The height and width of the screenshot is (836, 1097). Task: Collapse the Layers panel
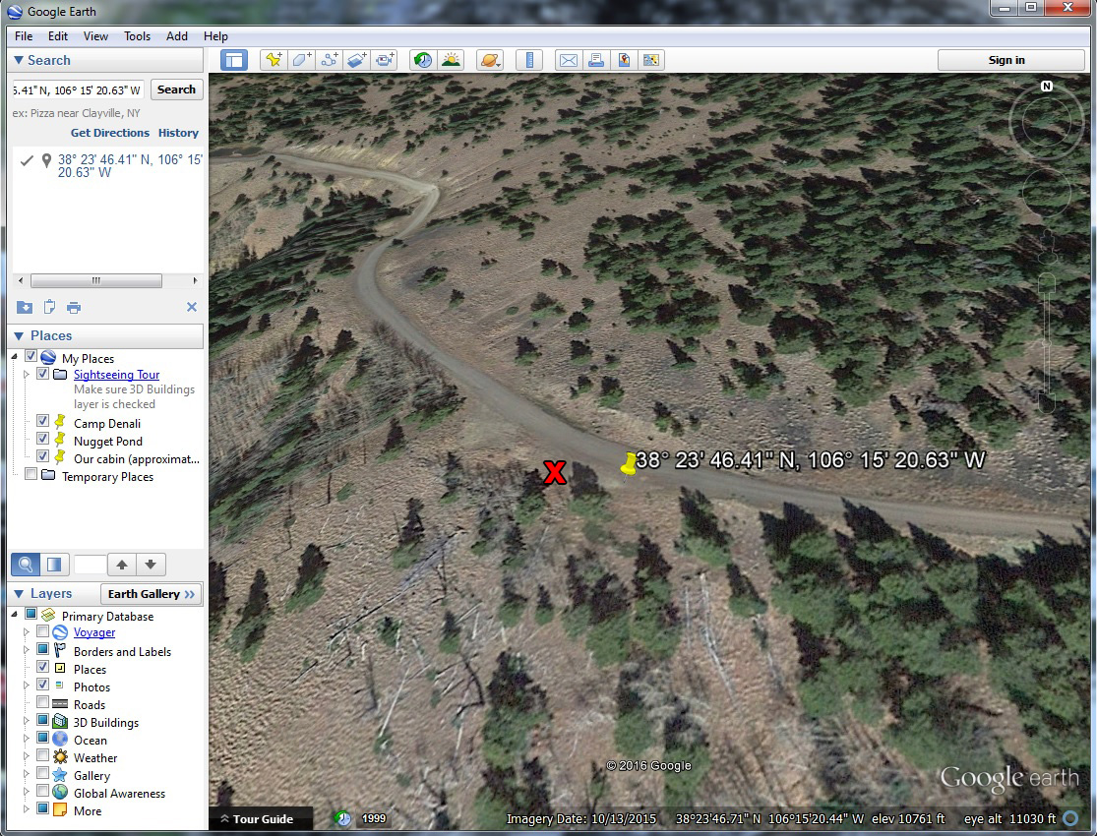19,594
